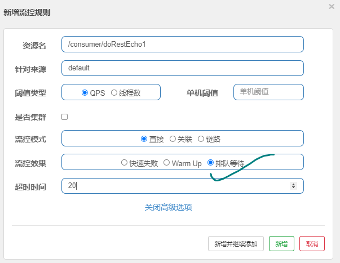Screen dimensions: 340x263
Task: Click the 超时时间 spinner arrows
Action: click(293, 186)
